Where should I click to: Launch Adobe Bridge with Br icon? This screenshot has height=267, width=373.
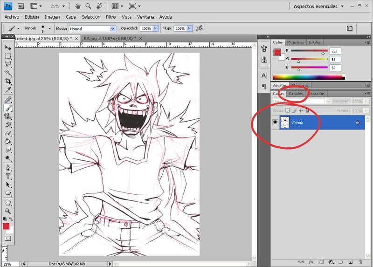pyautogui.click(x=21, y=6)
